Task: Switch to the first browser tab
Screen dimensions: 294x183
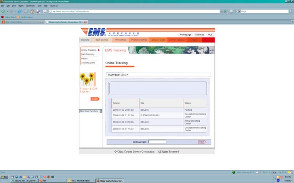Action: pos(22,22)
